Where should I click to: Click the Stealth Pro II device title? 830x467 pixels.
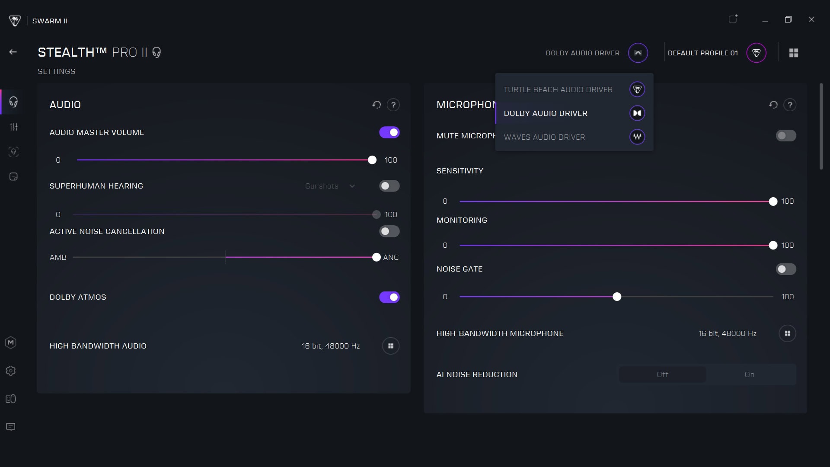click(93, 52)
